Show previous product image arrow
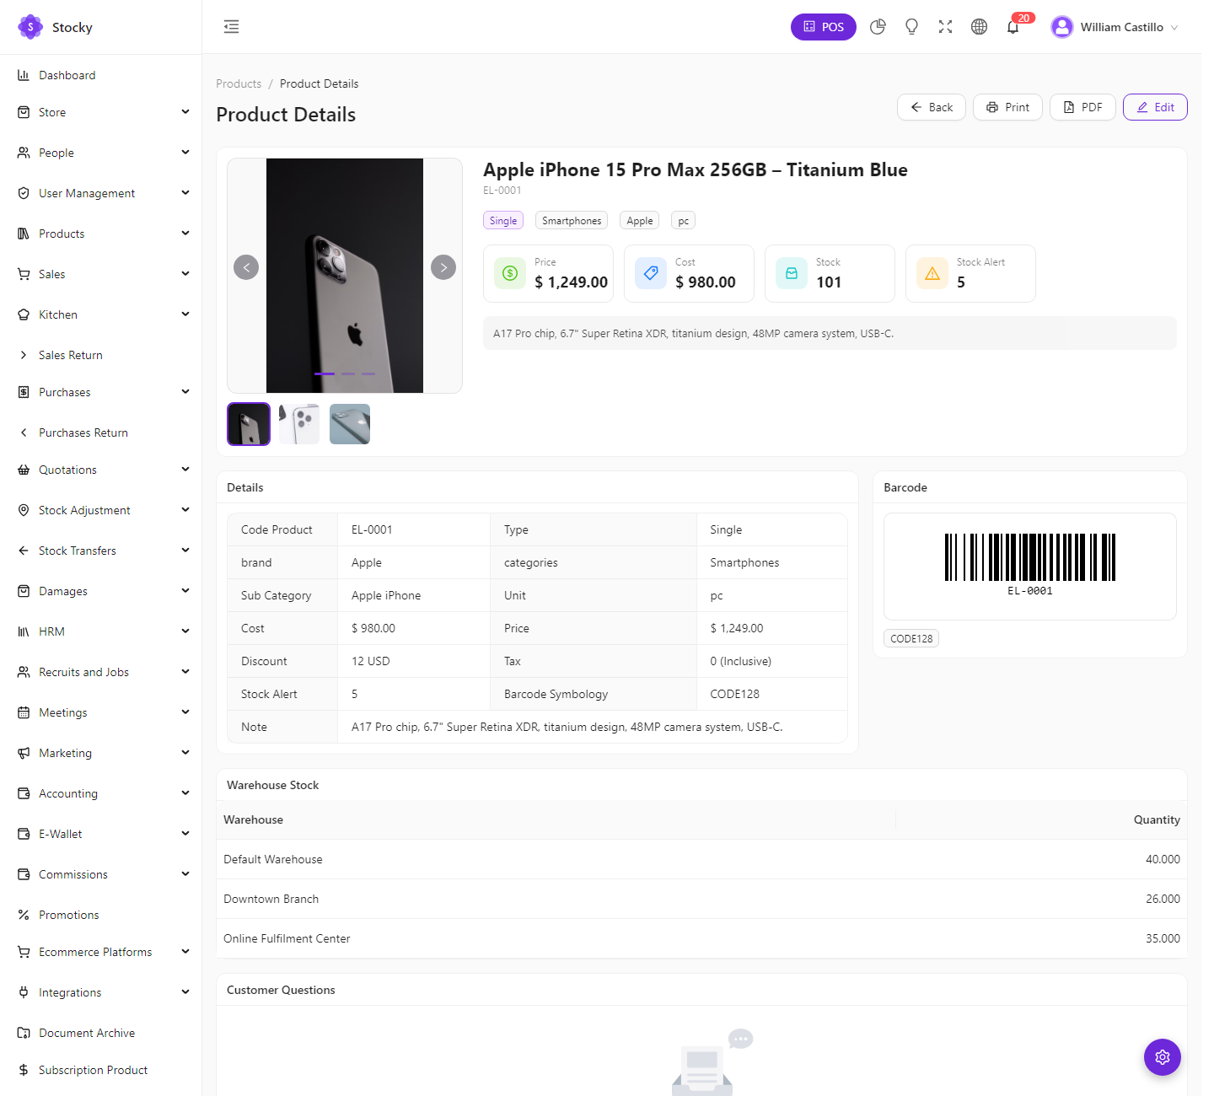 pyautogui.click(x=246, y=267)
